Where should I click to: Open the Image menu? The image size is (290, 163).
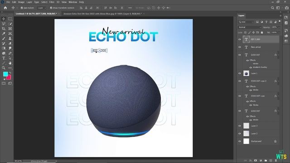pyautogui.click(x=21, y=2)
